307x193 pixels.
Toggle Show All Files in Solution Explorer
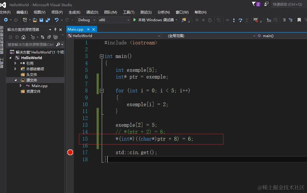coord(55,37)
